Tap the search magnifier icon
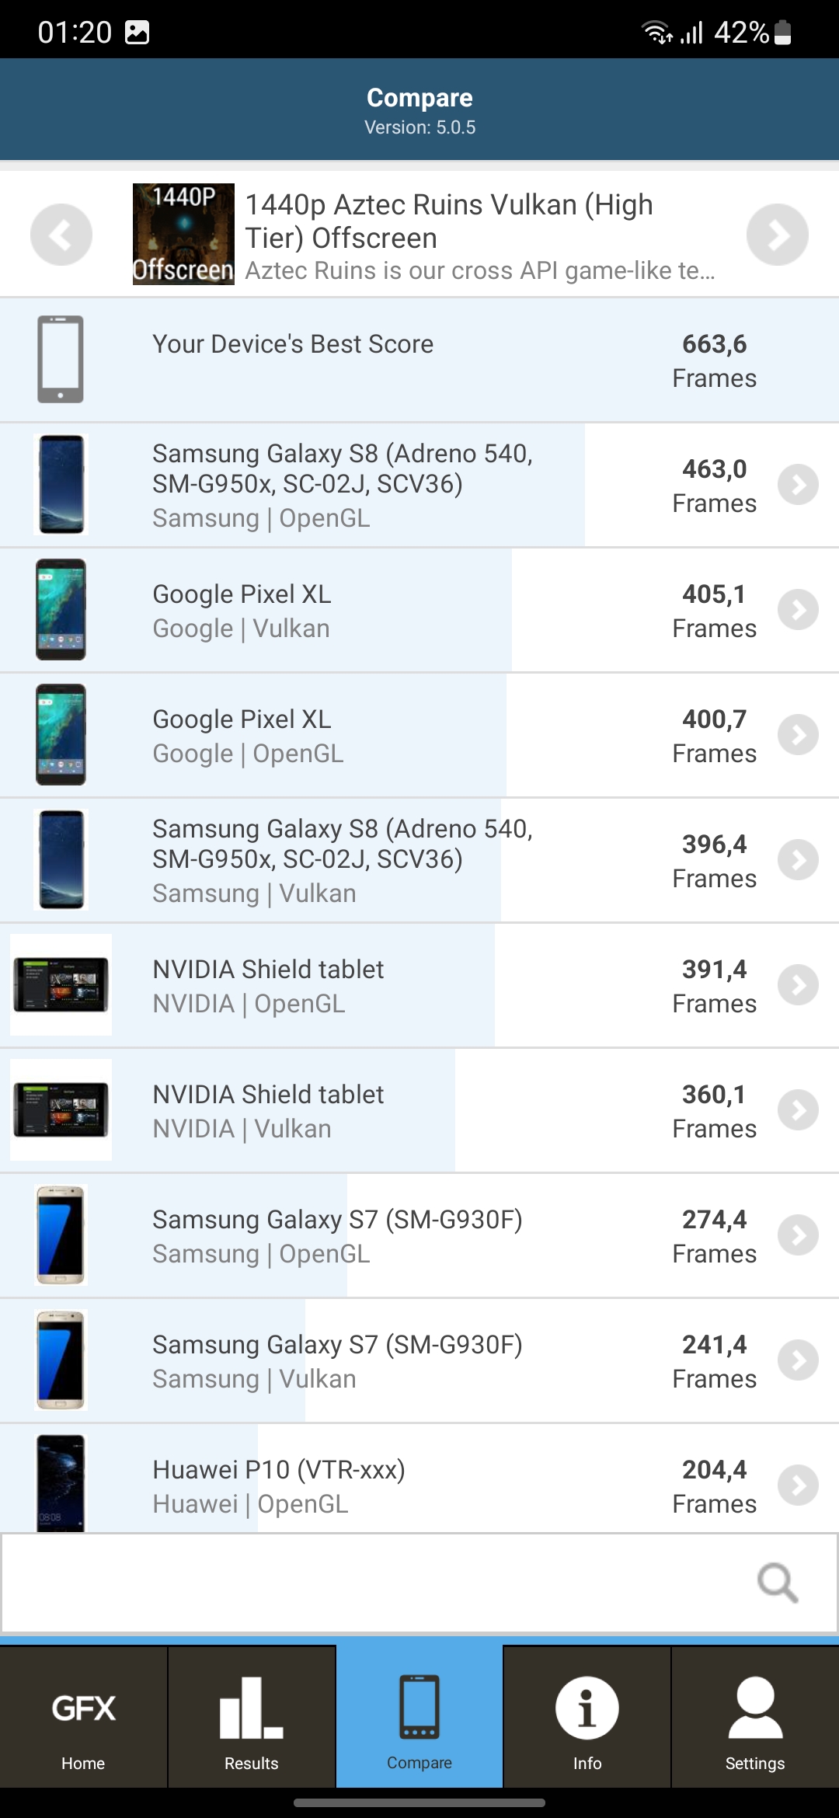The image size is (839, 1818). pos(778,1583)
